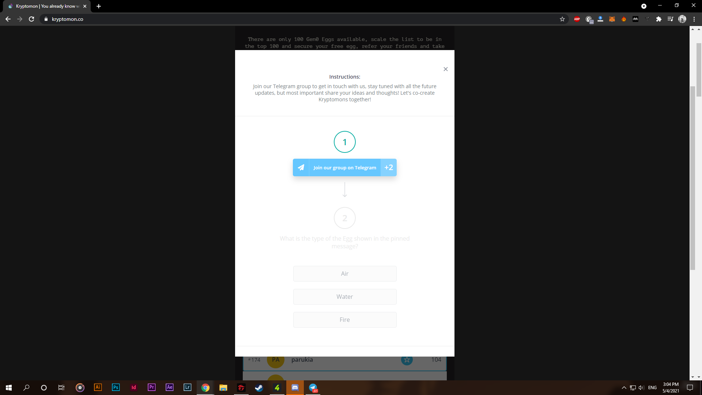Expand hidden system tray icons
The image size is (702, 395).
624,388
